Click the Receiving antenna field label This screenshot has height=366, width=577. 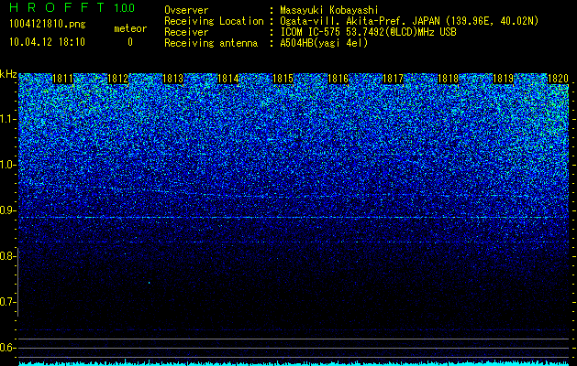pos(211,43)
